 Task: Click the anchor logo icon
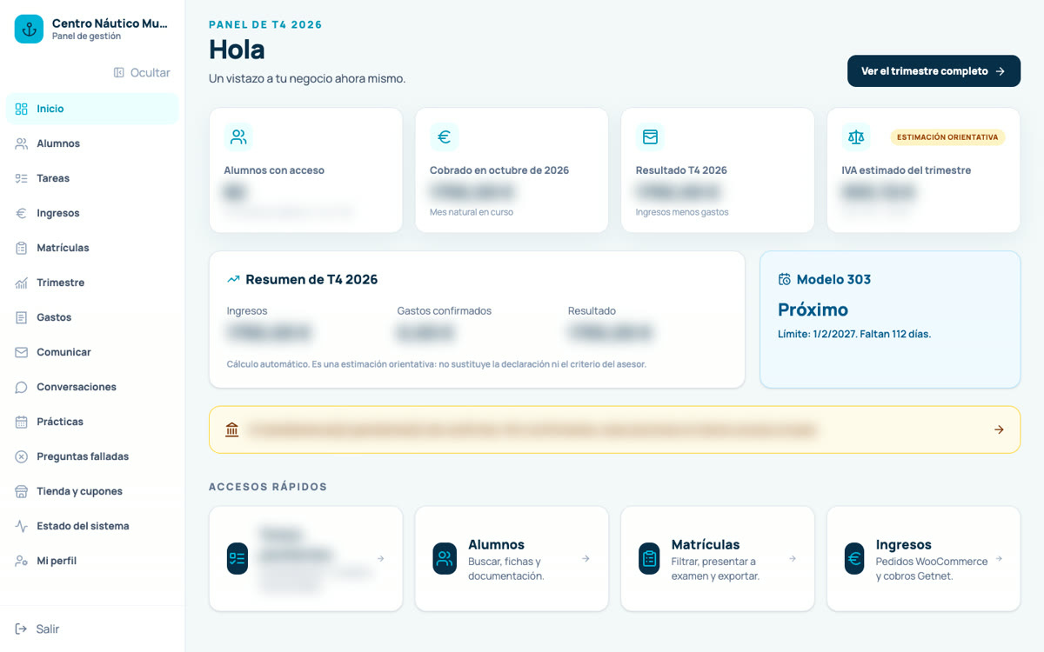(x=29, y=29)
